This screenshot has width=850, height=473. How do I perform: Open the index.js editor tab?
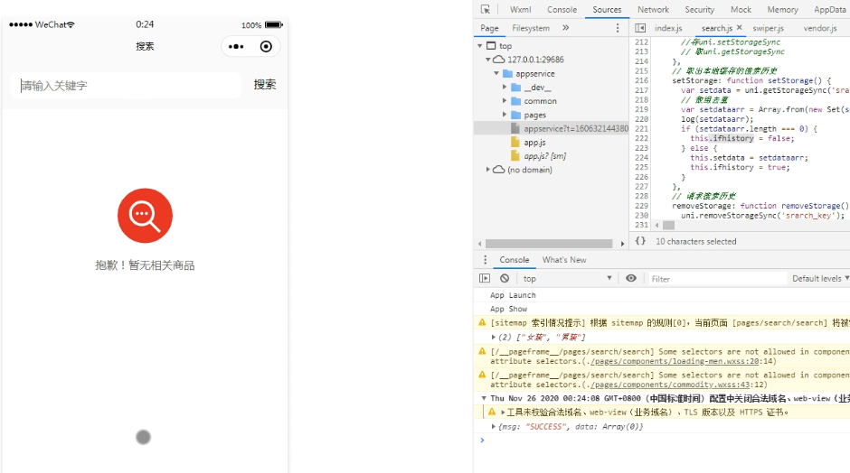click(668, 28)
